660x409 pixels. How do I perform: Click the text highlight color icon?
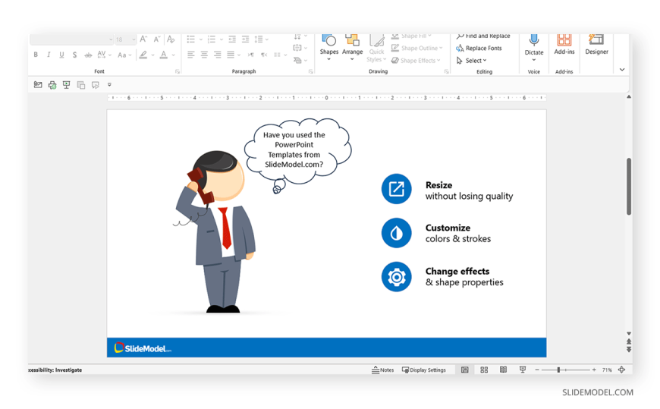tap(143, 55)
